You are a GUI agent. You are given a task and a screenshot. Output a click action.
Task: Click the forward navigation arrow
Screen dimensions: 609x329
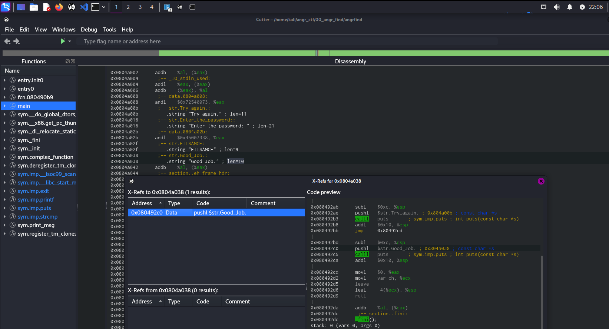(17, 41)
